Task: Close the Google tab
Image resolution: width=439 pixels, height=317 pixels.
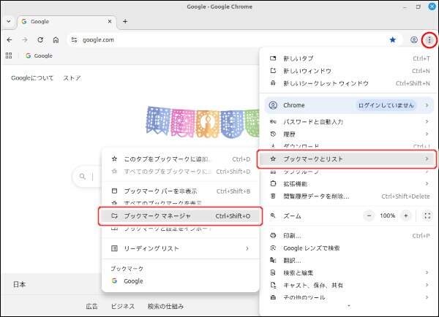Action: coord(110,21)
